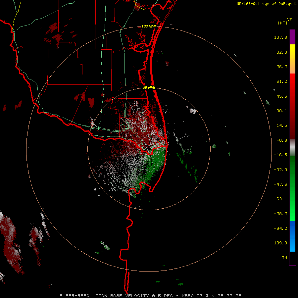This screenshot has width=298, height=298.
Task: Click the -78.7 legend value
Action: [x=280, y=214]
